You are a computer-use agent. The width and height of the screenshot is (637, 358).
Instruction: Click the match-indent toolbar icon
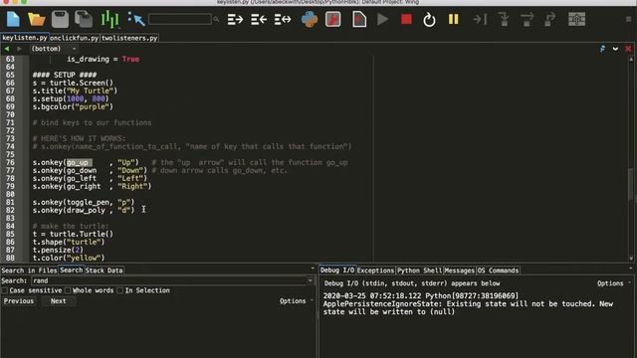(x=283, y=19)
